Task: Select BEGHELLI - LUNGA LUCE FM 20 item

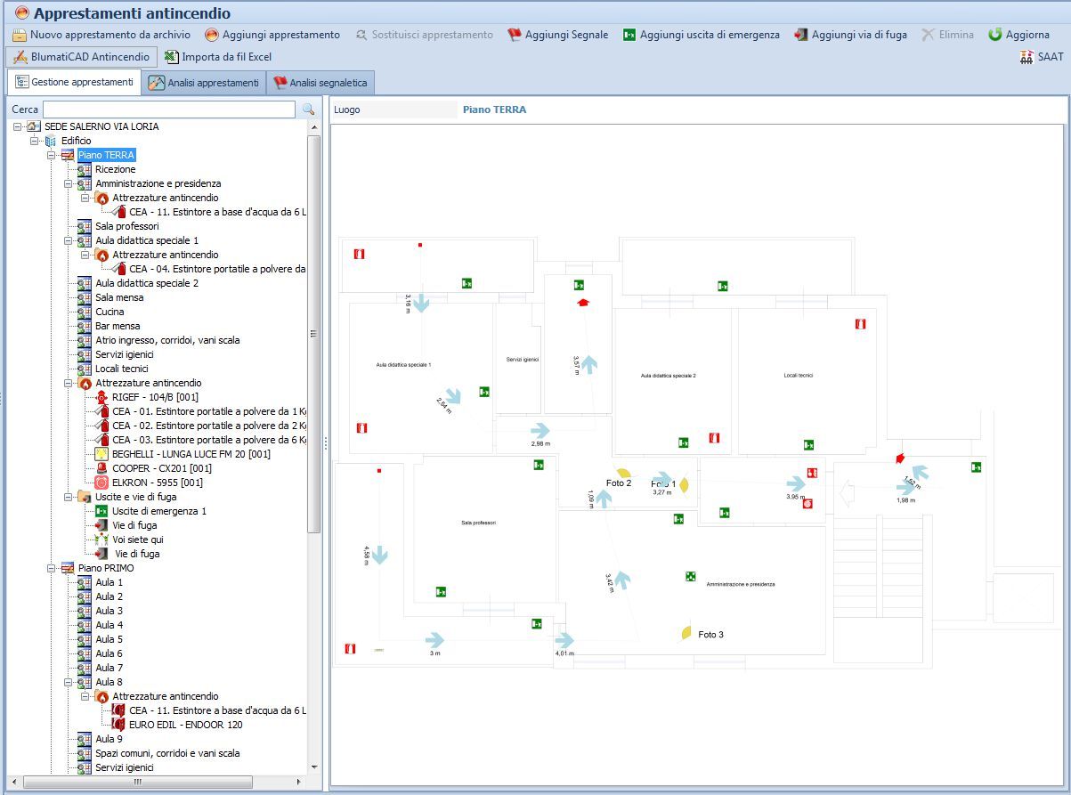Action: click(191, 454)
